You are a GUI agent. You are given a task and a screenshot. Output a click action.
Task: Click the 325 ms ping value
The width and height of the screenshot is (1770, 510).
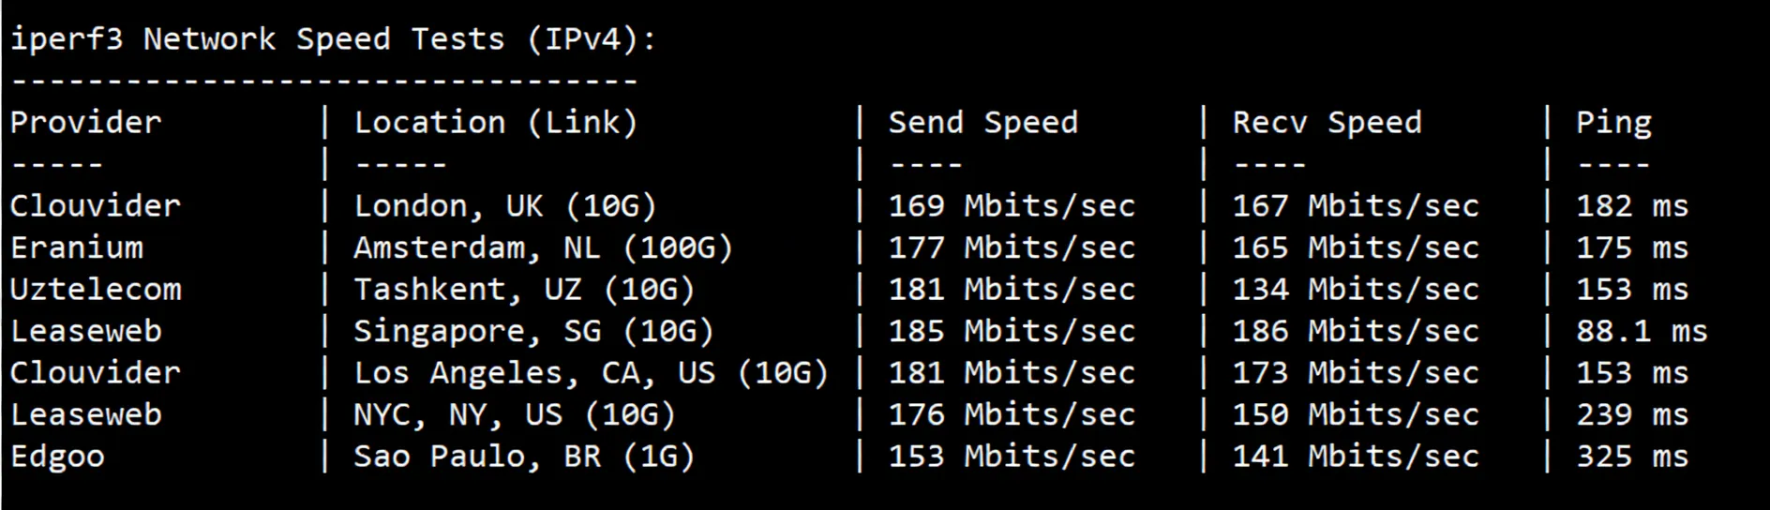pyautogui.click(x=1632, y=457)
